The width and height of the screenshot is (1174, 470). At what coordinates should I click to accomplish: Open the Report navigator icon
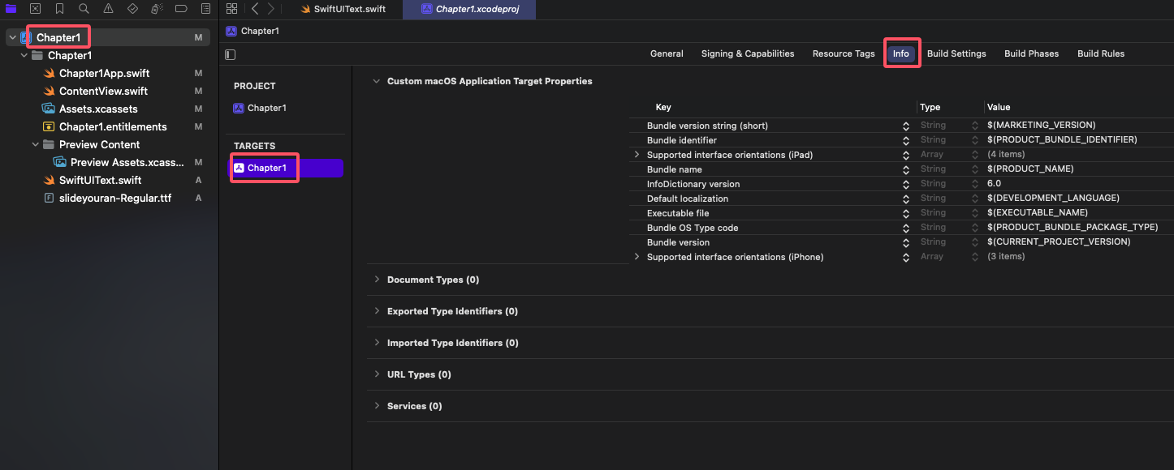(x=206, y=9)
